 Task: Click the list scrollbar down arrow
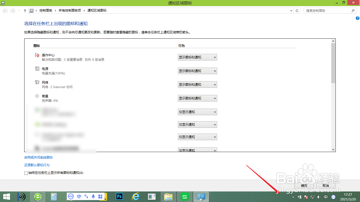(333, 149)
